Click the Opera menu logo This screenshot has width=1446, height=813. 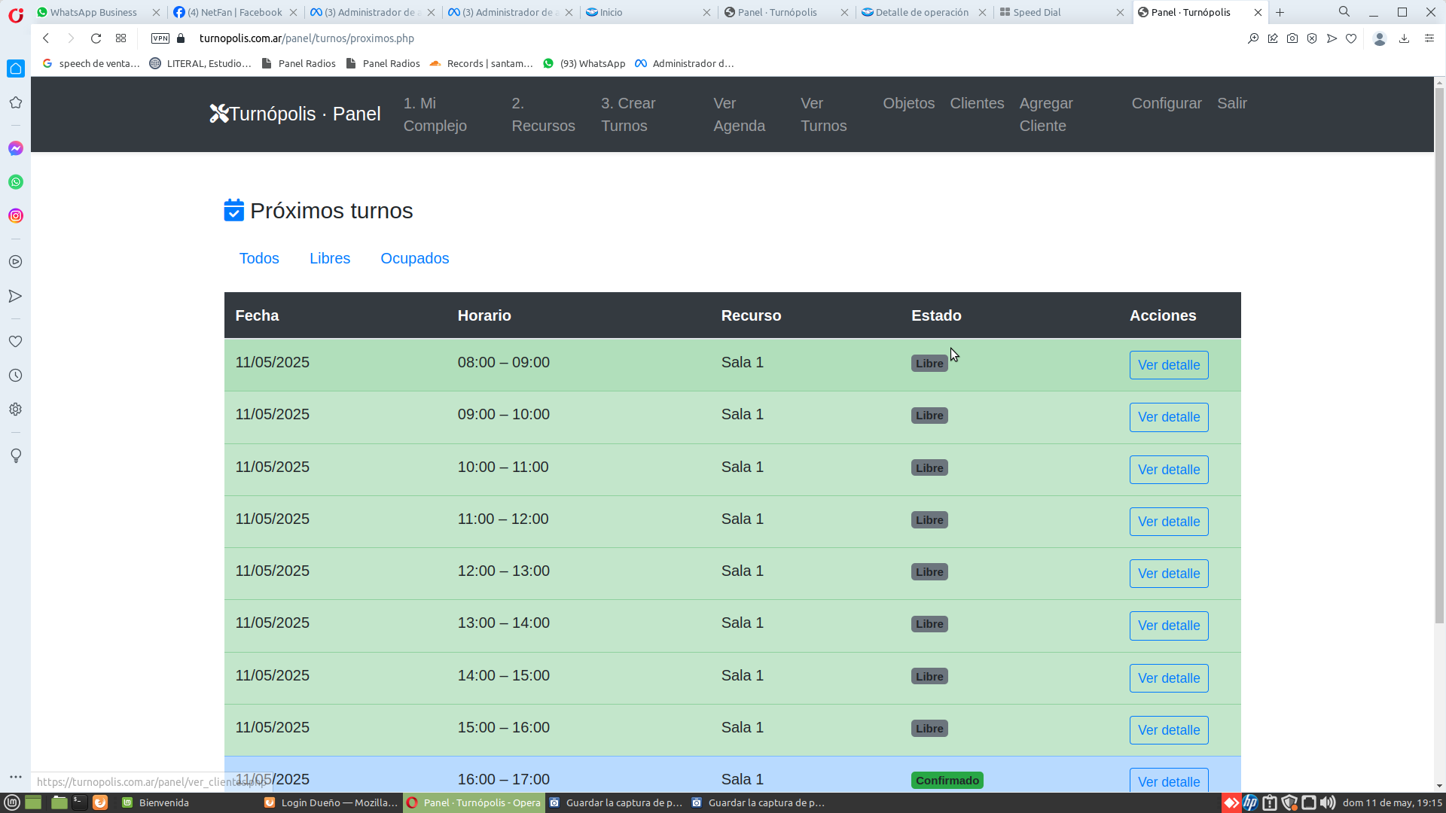(x=16, y=14)
